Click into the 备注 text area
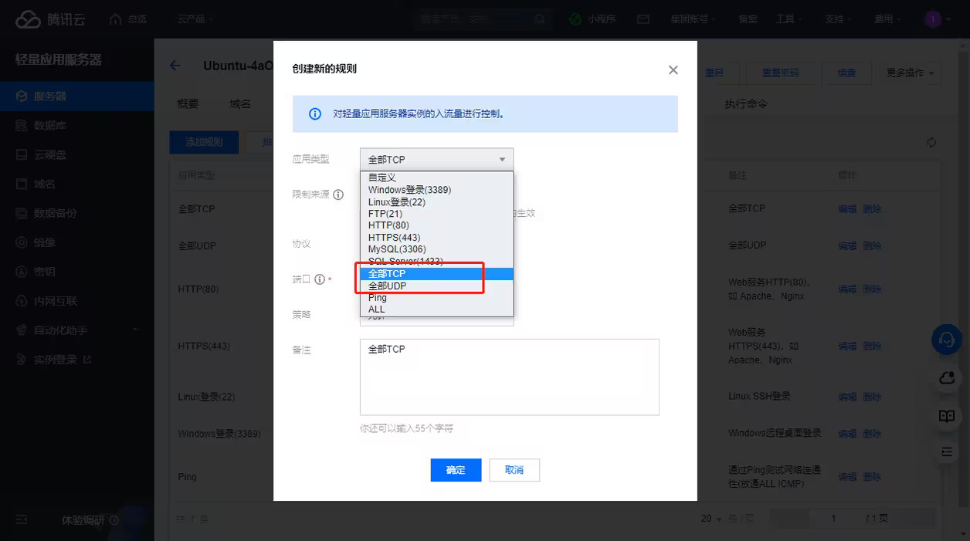970x541 pixels. pos(509,377)
